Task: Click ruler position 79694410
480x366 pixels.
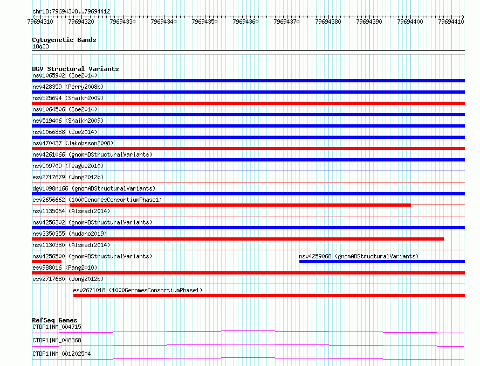Action: tap(451, 22)
